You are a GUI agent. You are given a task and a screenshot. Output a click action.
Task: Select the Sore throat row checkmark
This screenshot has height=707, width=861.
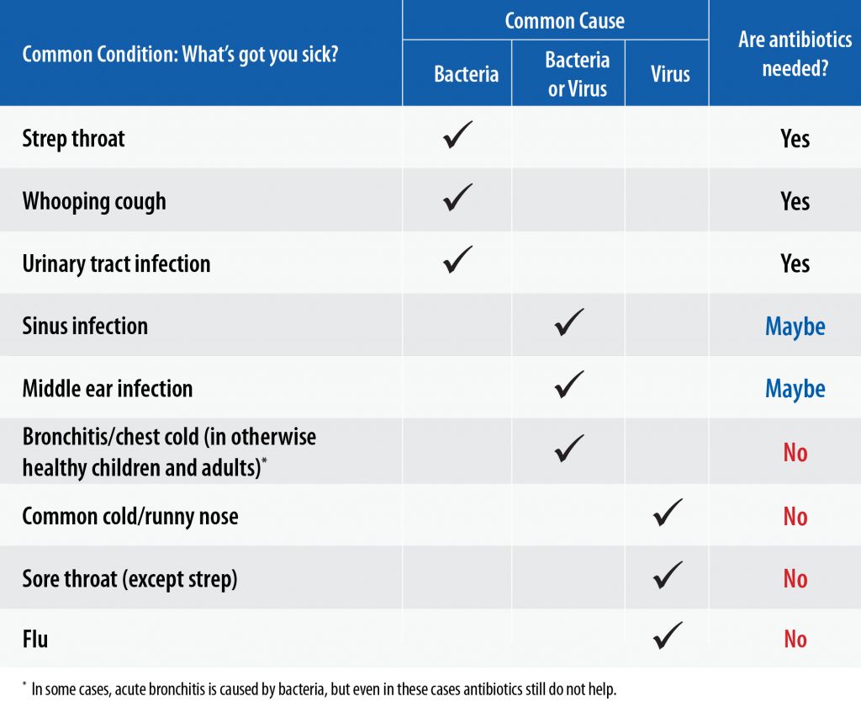click(668, 575)
